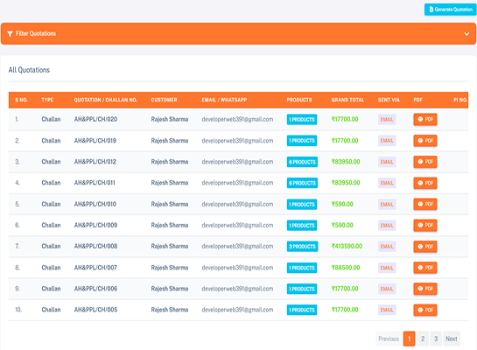
Task: Click the 1 Products badge in row 1
Action: [x=302, y=120]
